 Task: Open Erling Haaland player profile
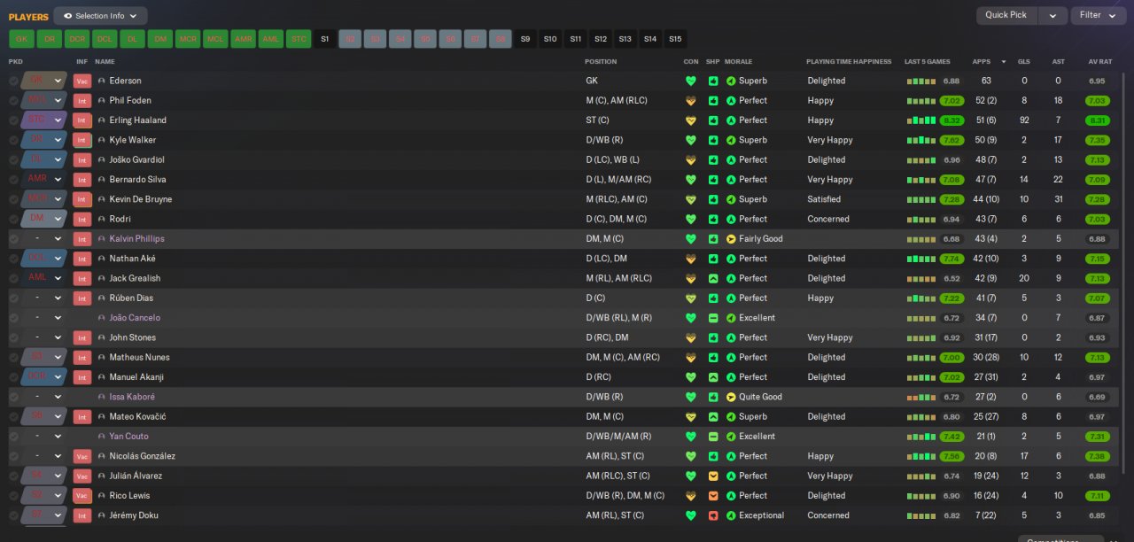(137, 120)
